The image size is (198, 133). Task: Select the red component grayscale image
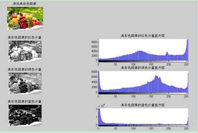pyautogui.click(x=25, y=51)
